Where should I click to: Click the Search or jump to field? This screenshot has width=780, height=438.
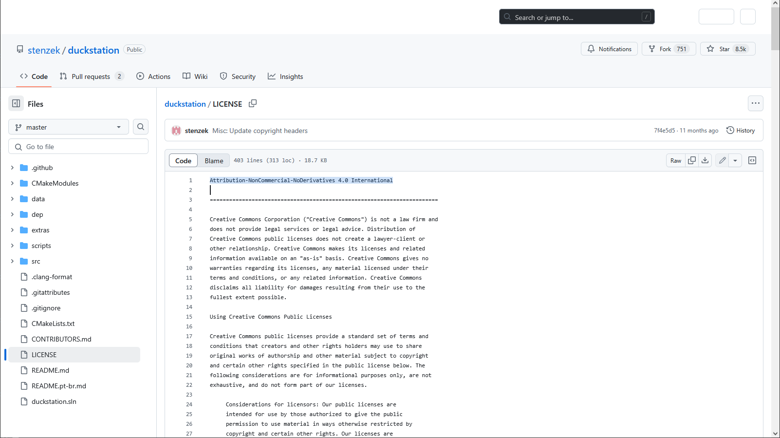pos(576,17)
